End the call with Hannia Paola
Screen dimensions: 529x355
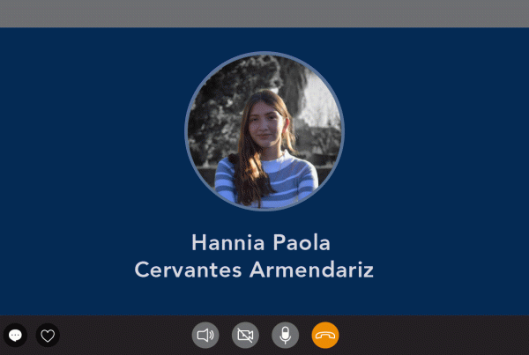[x=325, y=335]
